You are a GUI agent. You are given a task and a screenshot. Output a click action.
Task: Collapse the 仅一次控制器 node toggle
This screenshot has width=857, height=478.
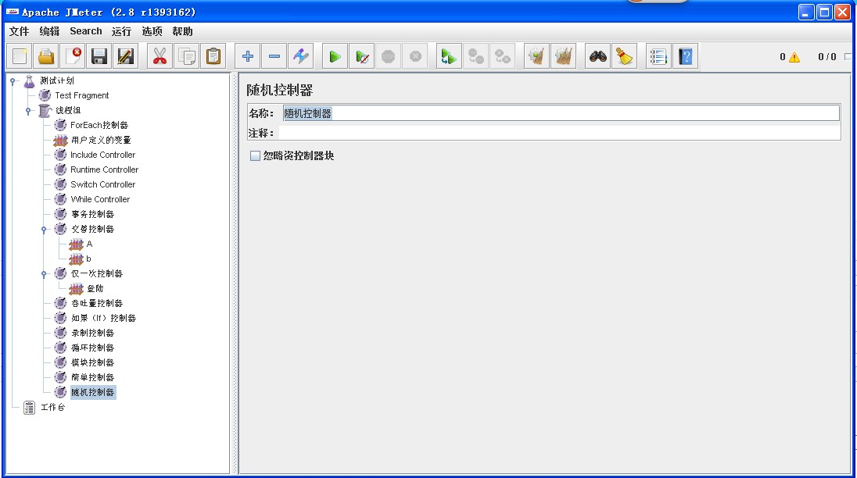click(45, 274)
